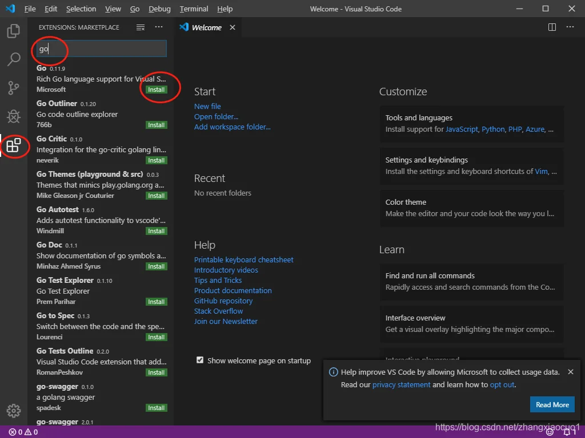This screenshot has height=438, width=585.
Task: Open the Edit menu
Action: pyautogui.click(x=51, y=9)
